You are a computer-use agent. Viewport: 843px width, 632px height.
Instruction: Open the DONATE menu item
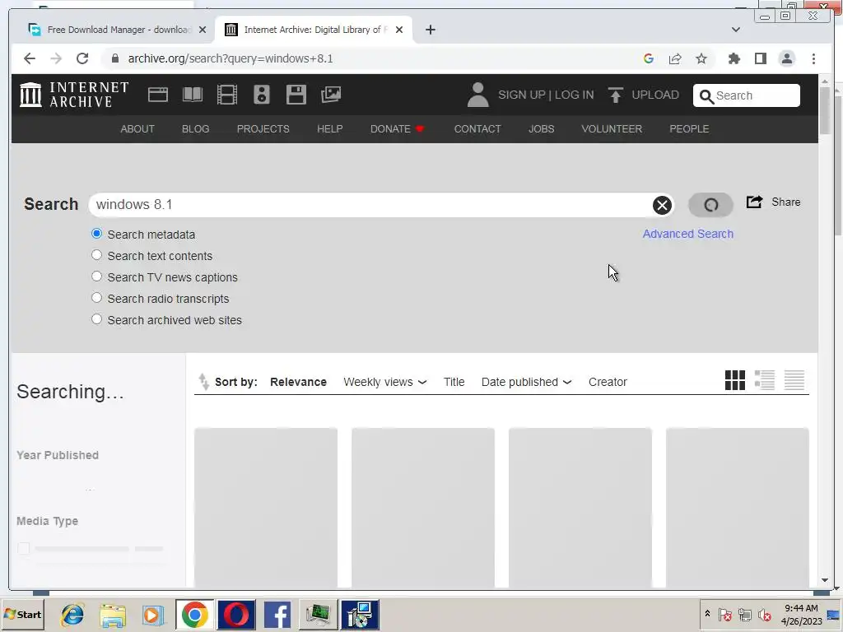point(397,129)
